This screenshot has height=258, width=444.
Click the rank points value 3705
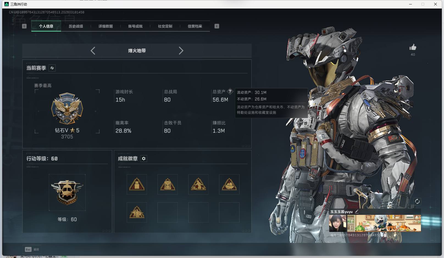click(67, 137)
